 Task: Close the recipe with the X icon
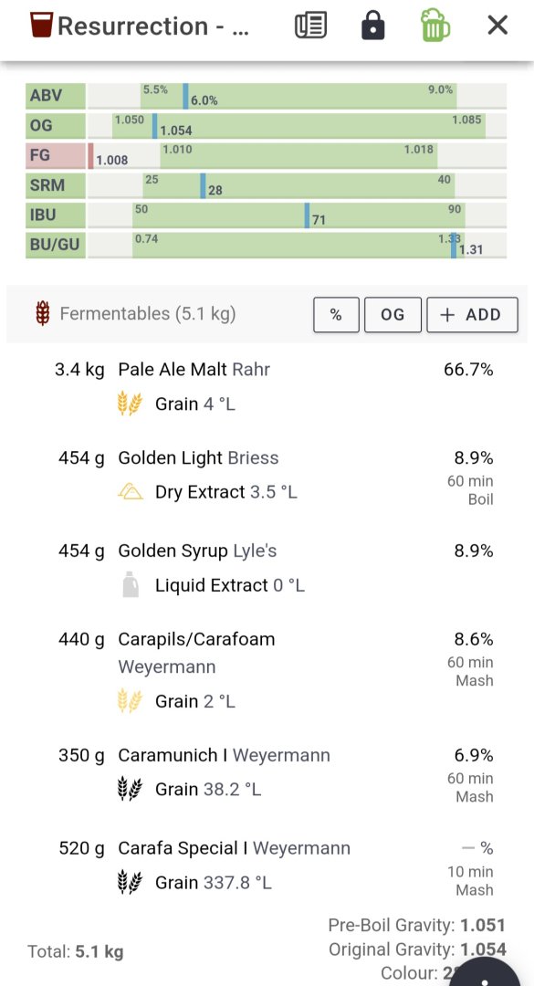(x=497, y=26)
